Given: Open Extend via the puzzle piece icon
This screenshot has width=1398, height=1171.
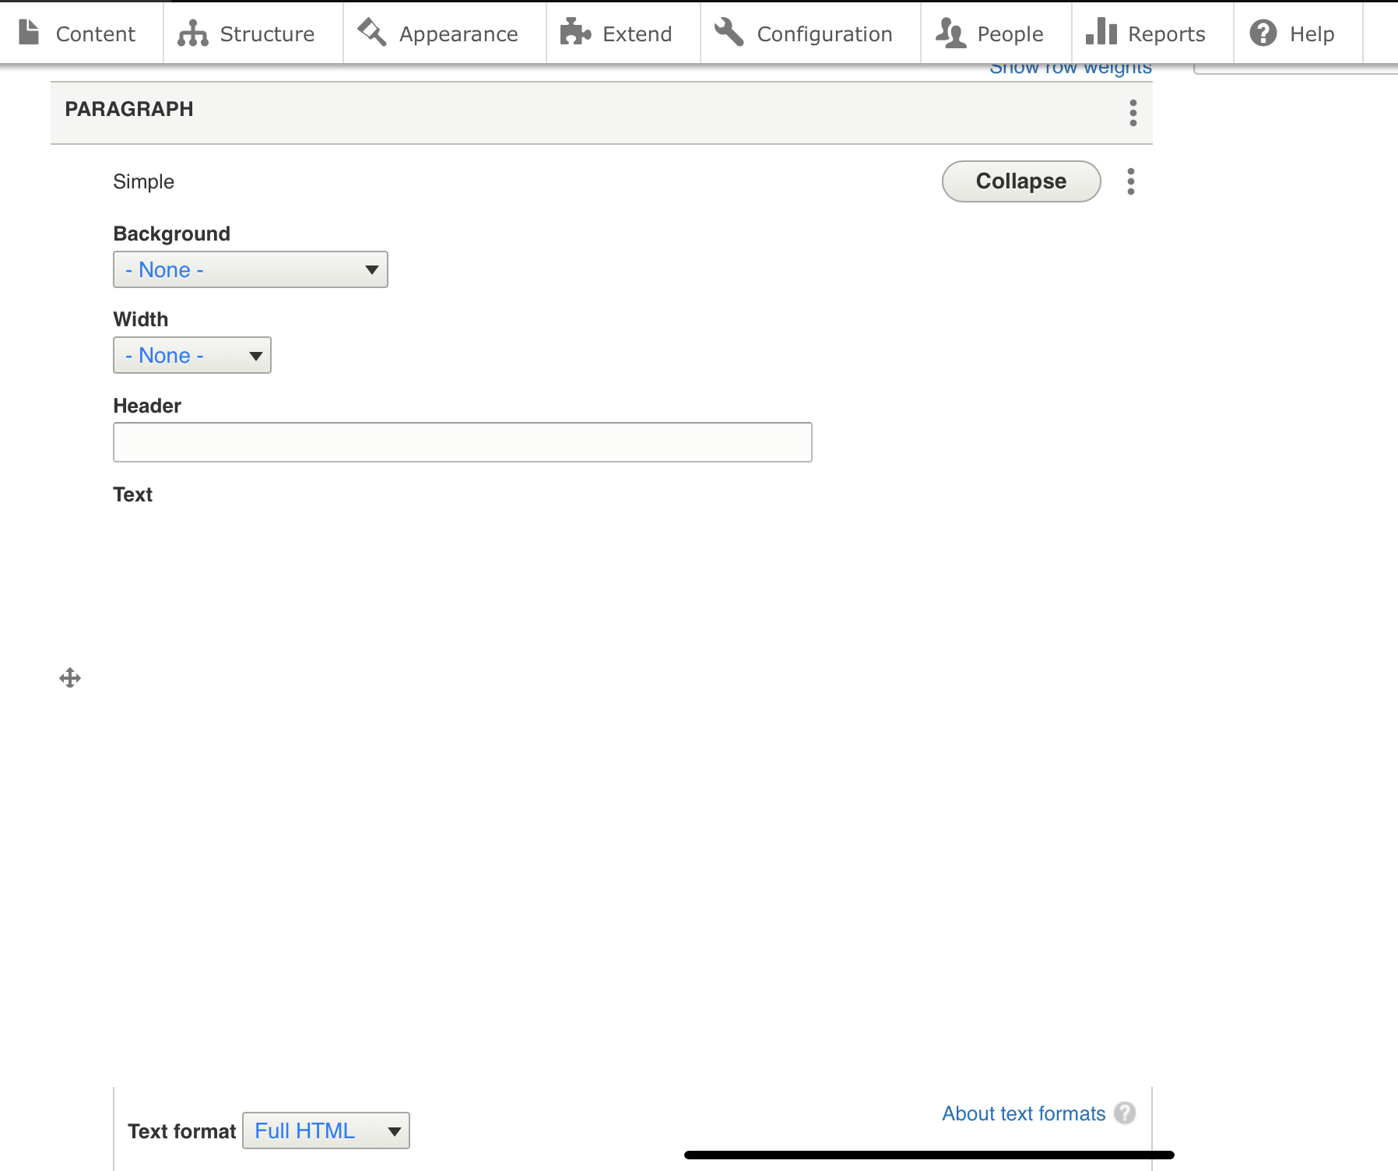Looking at the screenshot, I should (x=574, y=33).
